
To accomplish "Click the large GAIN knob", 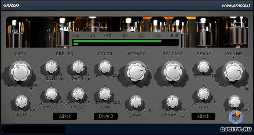I will click(x=21, y=72).
